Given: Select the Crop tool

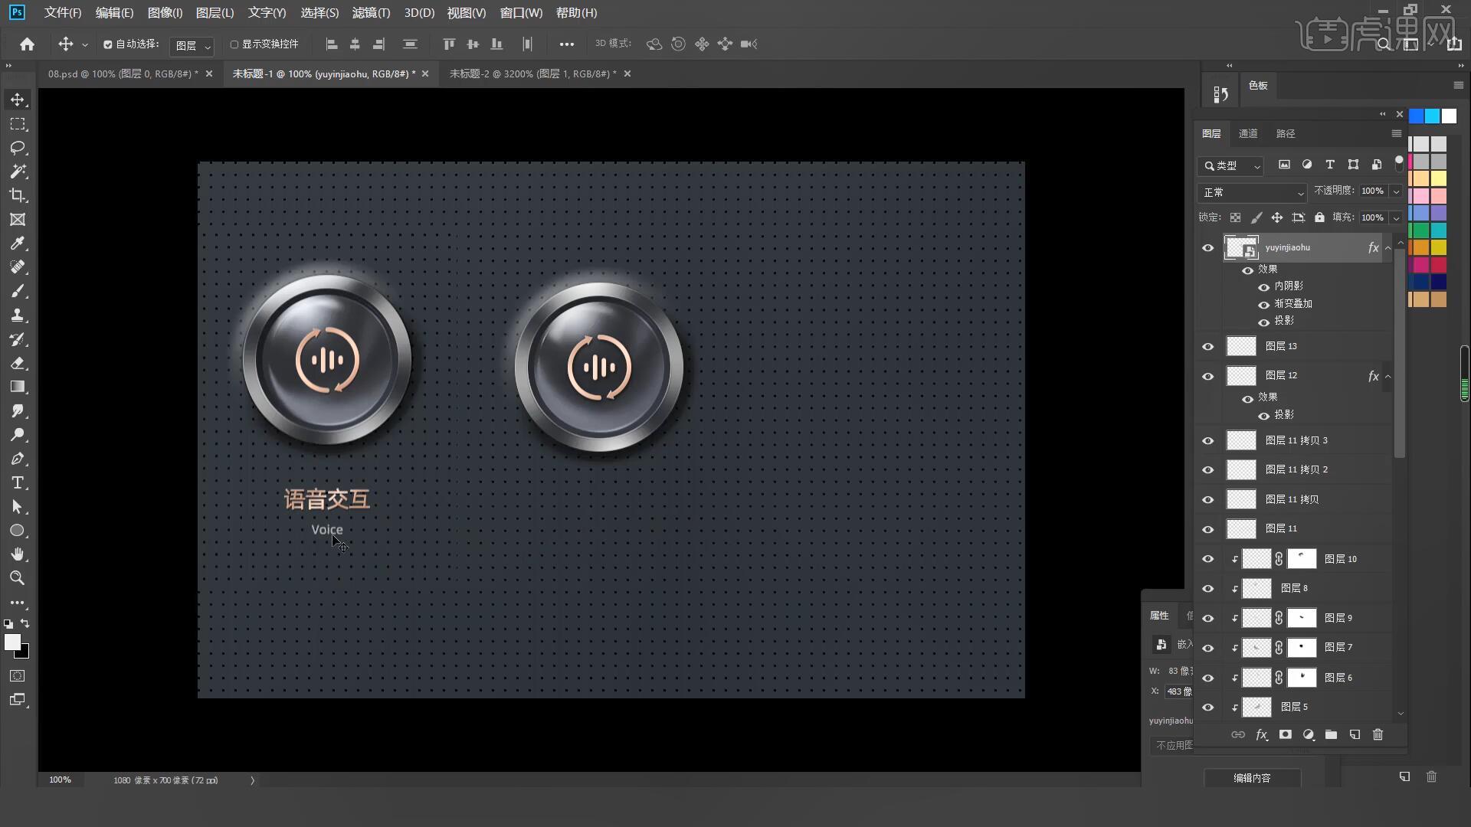Looking at the screenshot, I should (18, 195).
